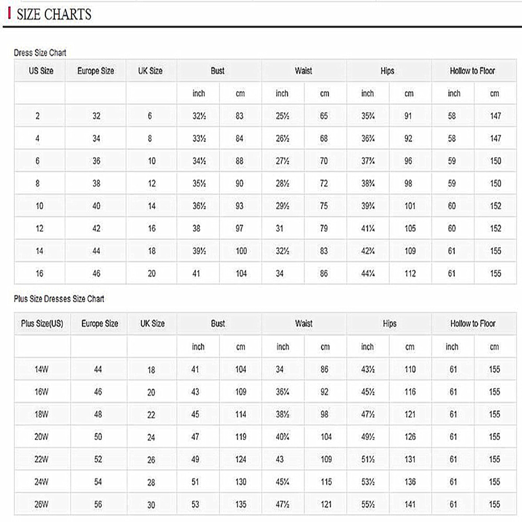This screenshot has height=522, width=522.
Task: Click the Plus Size Dresses Size Chart title
Action: (x=59, y=299)
